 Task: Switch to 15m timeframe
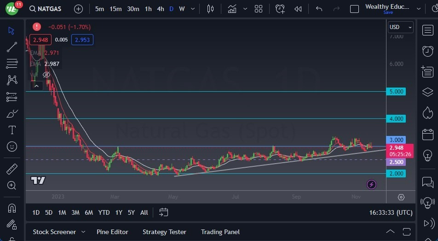pos(115,9)
